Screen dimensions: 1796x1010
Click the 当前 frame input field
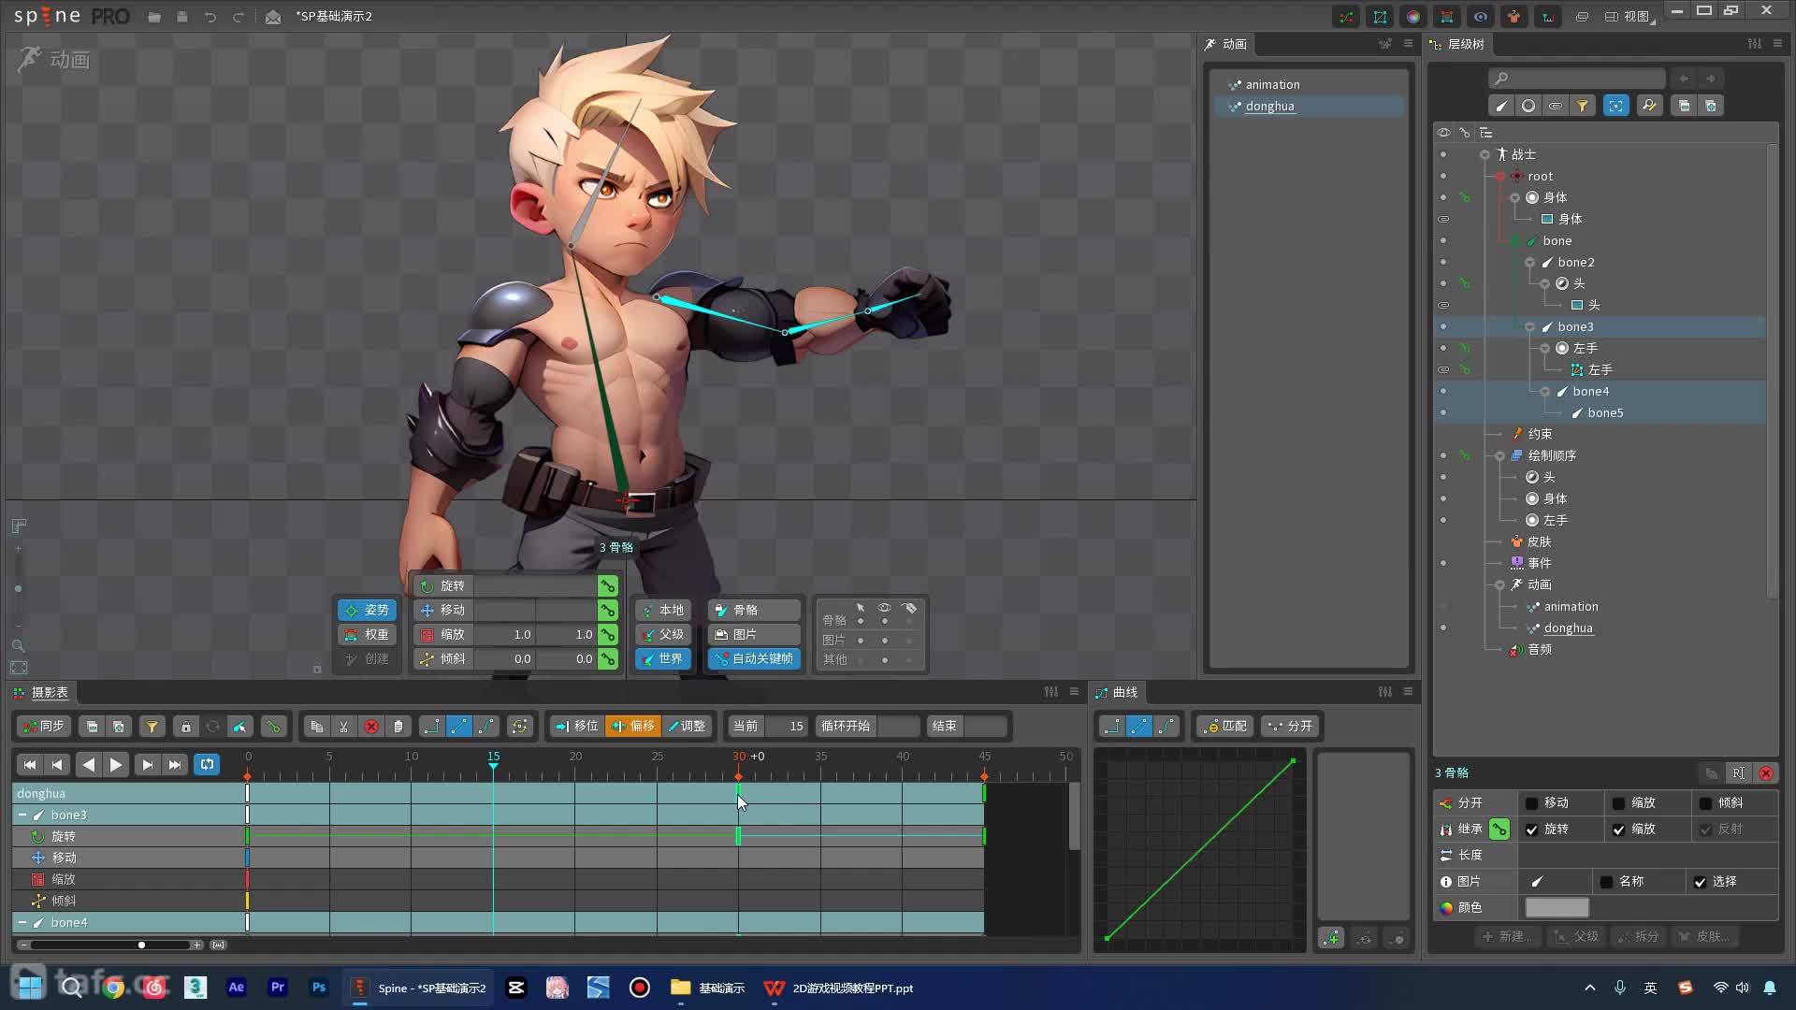(x=786, y=726)
